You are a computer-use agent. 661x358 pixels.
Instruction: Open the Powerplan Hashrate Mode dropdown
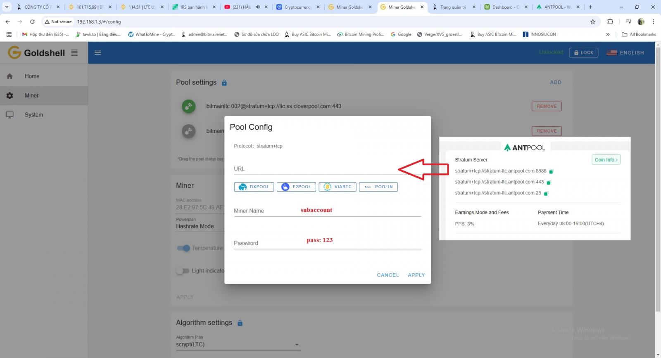pyautogui.click(x=200, y=226)
